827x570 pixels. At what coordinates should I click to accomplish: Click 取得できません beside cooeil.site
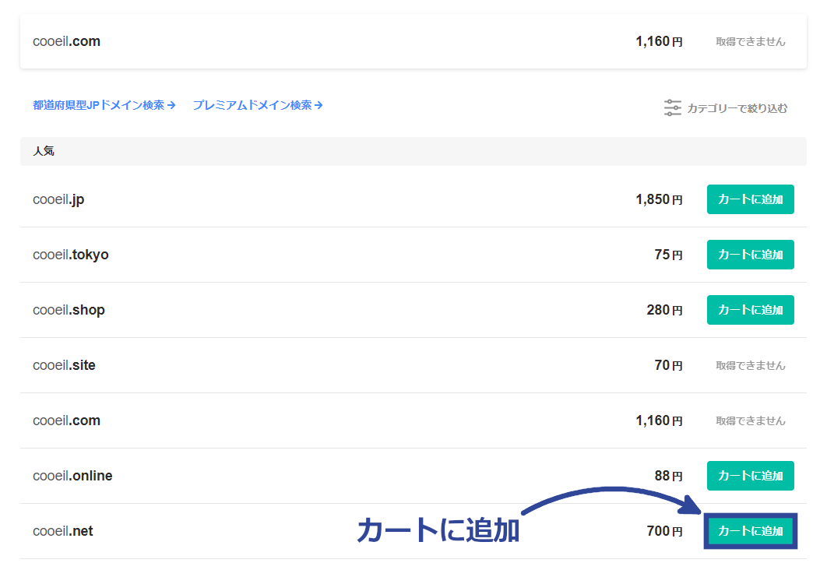750,365
